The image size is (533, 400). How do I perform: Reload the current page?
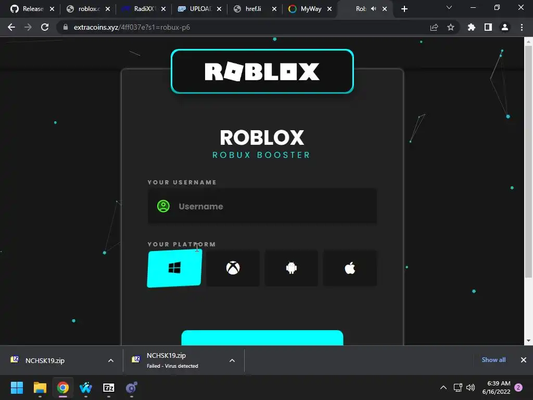tap(45, 27)
